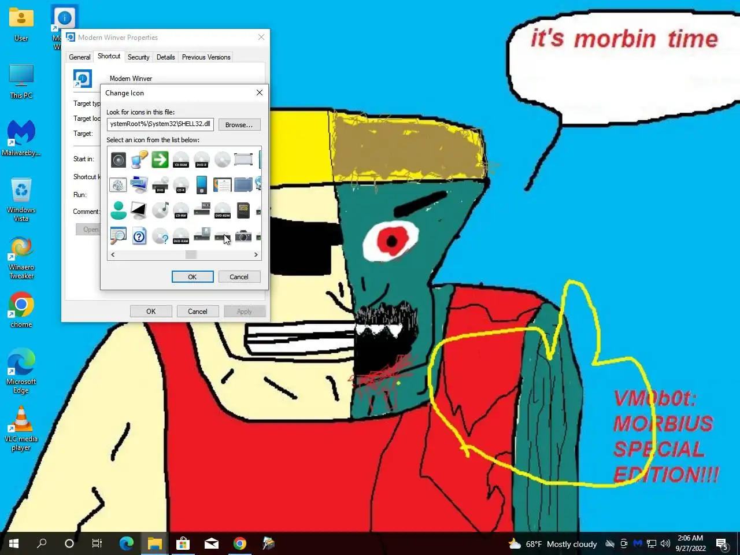Screen dimensions: 740x555
Task: Click the icon file path text field
Action: point(160,124)
